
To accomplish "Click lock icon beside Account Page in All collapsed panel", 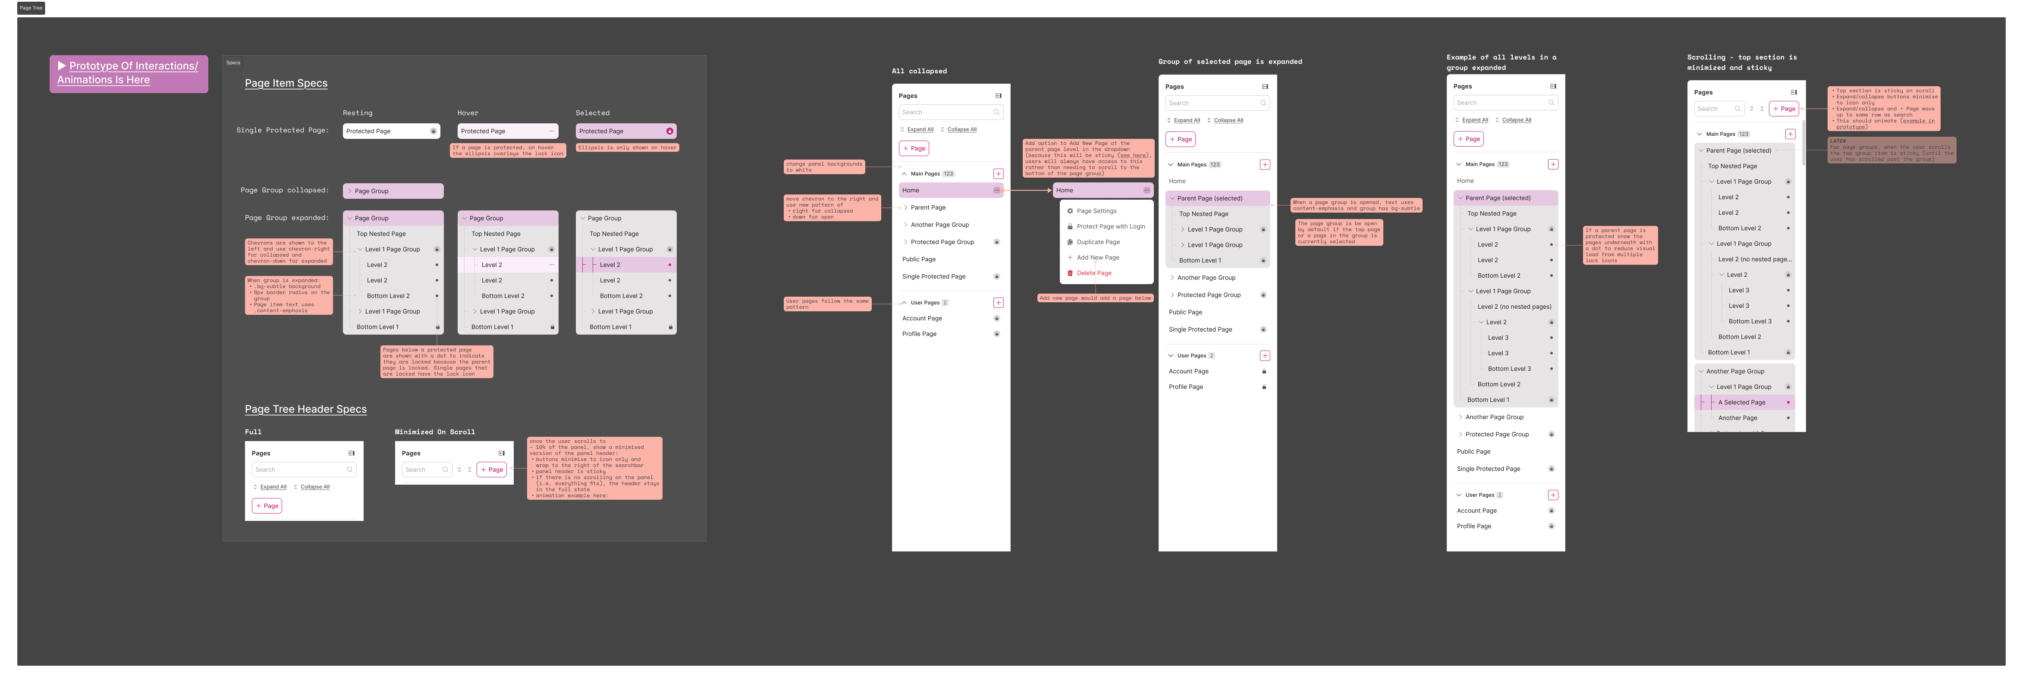I will (x=996, y=318).
